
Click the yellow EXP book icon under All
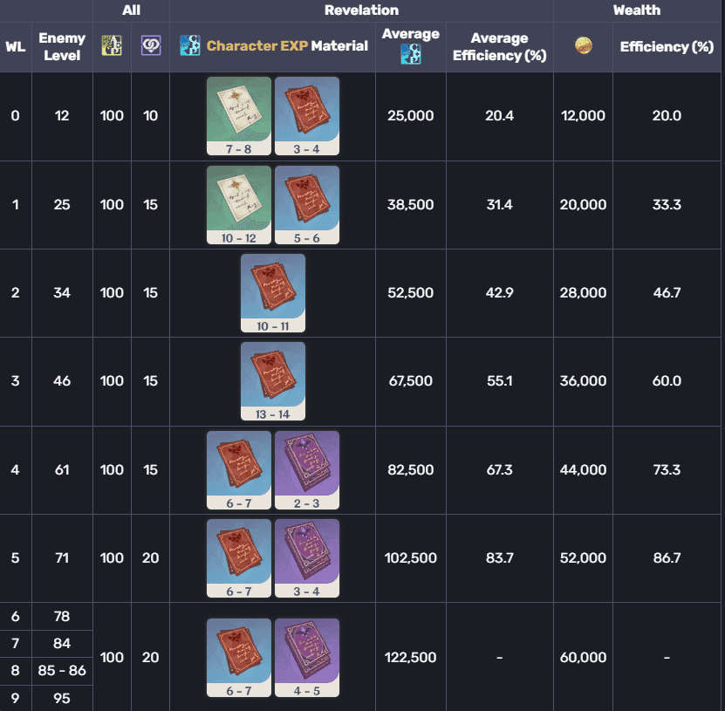pos(112,44)
